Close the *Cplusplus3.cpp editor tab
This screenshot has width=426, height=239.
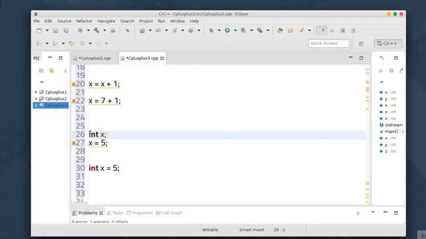coord(162,58)
